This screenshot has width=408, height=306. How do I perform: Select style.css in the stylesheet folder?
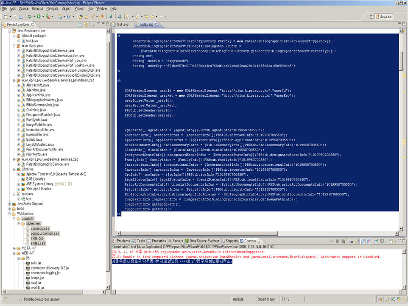point(37,238)
